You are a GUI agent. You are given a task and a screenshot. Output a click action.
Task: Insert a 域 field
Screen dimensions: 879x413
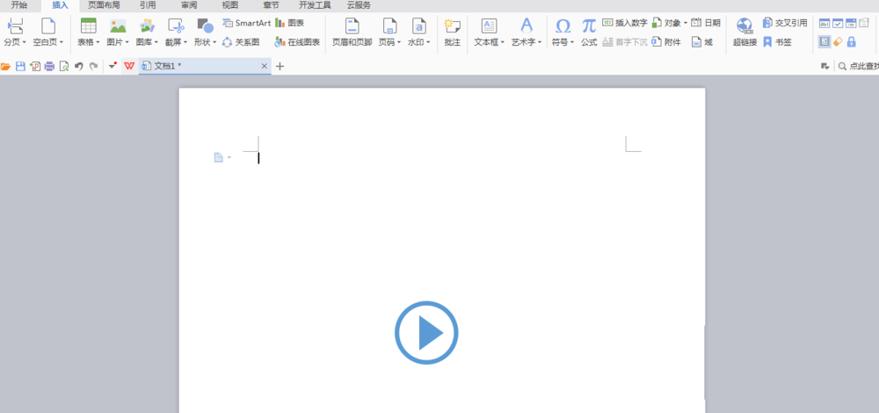point(701,42)
